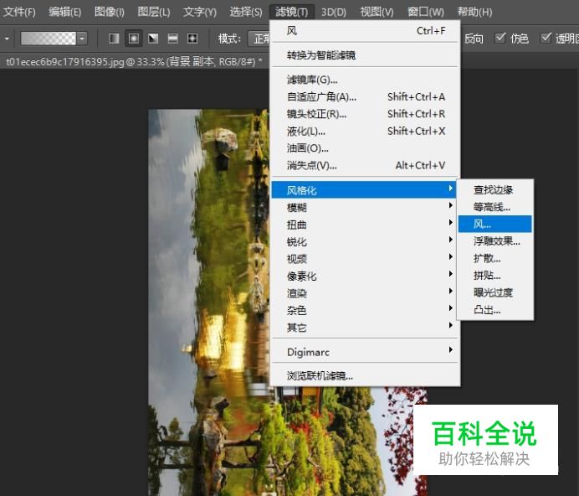This screenshot has height=496, width=579.
Task: Select 凸出... filter
Action: 495,310
